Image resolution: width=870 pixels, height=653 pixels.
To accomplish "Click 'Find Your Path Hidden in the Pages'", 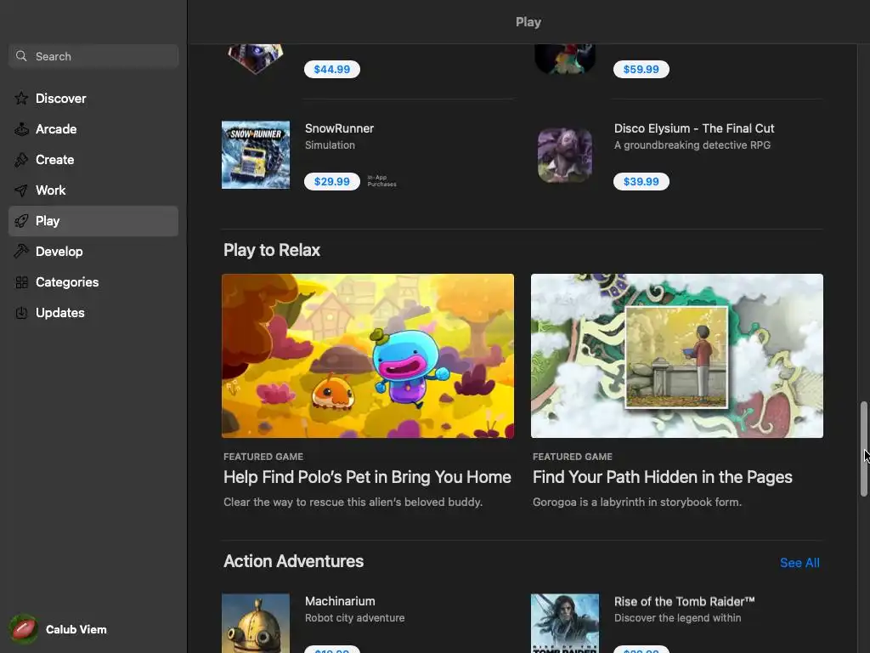I will click(662, 477).
